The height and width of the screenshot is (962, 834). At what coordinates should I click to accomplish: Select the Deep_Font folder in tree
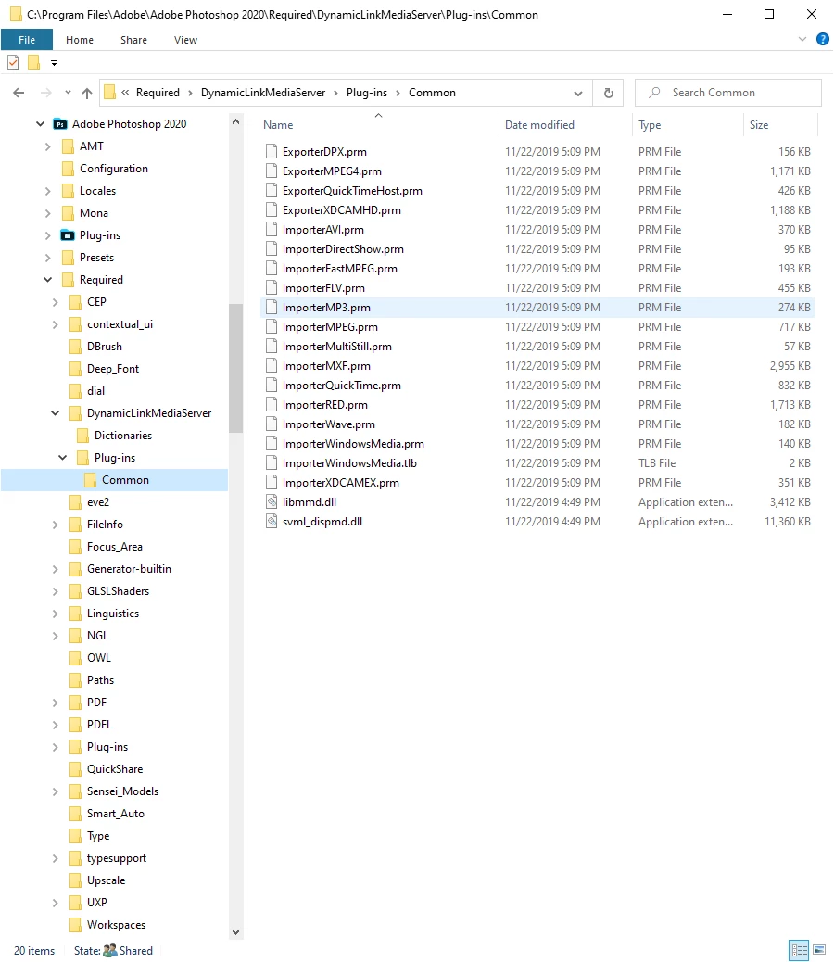pos(113,369)
